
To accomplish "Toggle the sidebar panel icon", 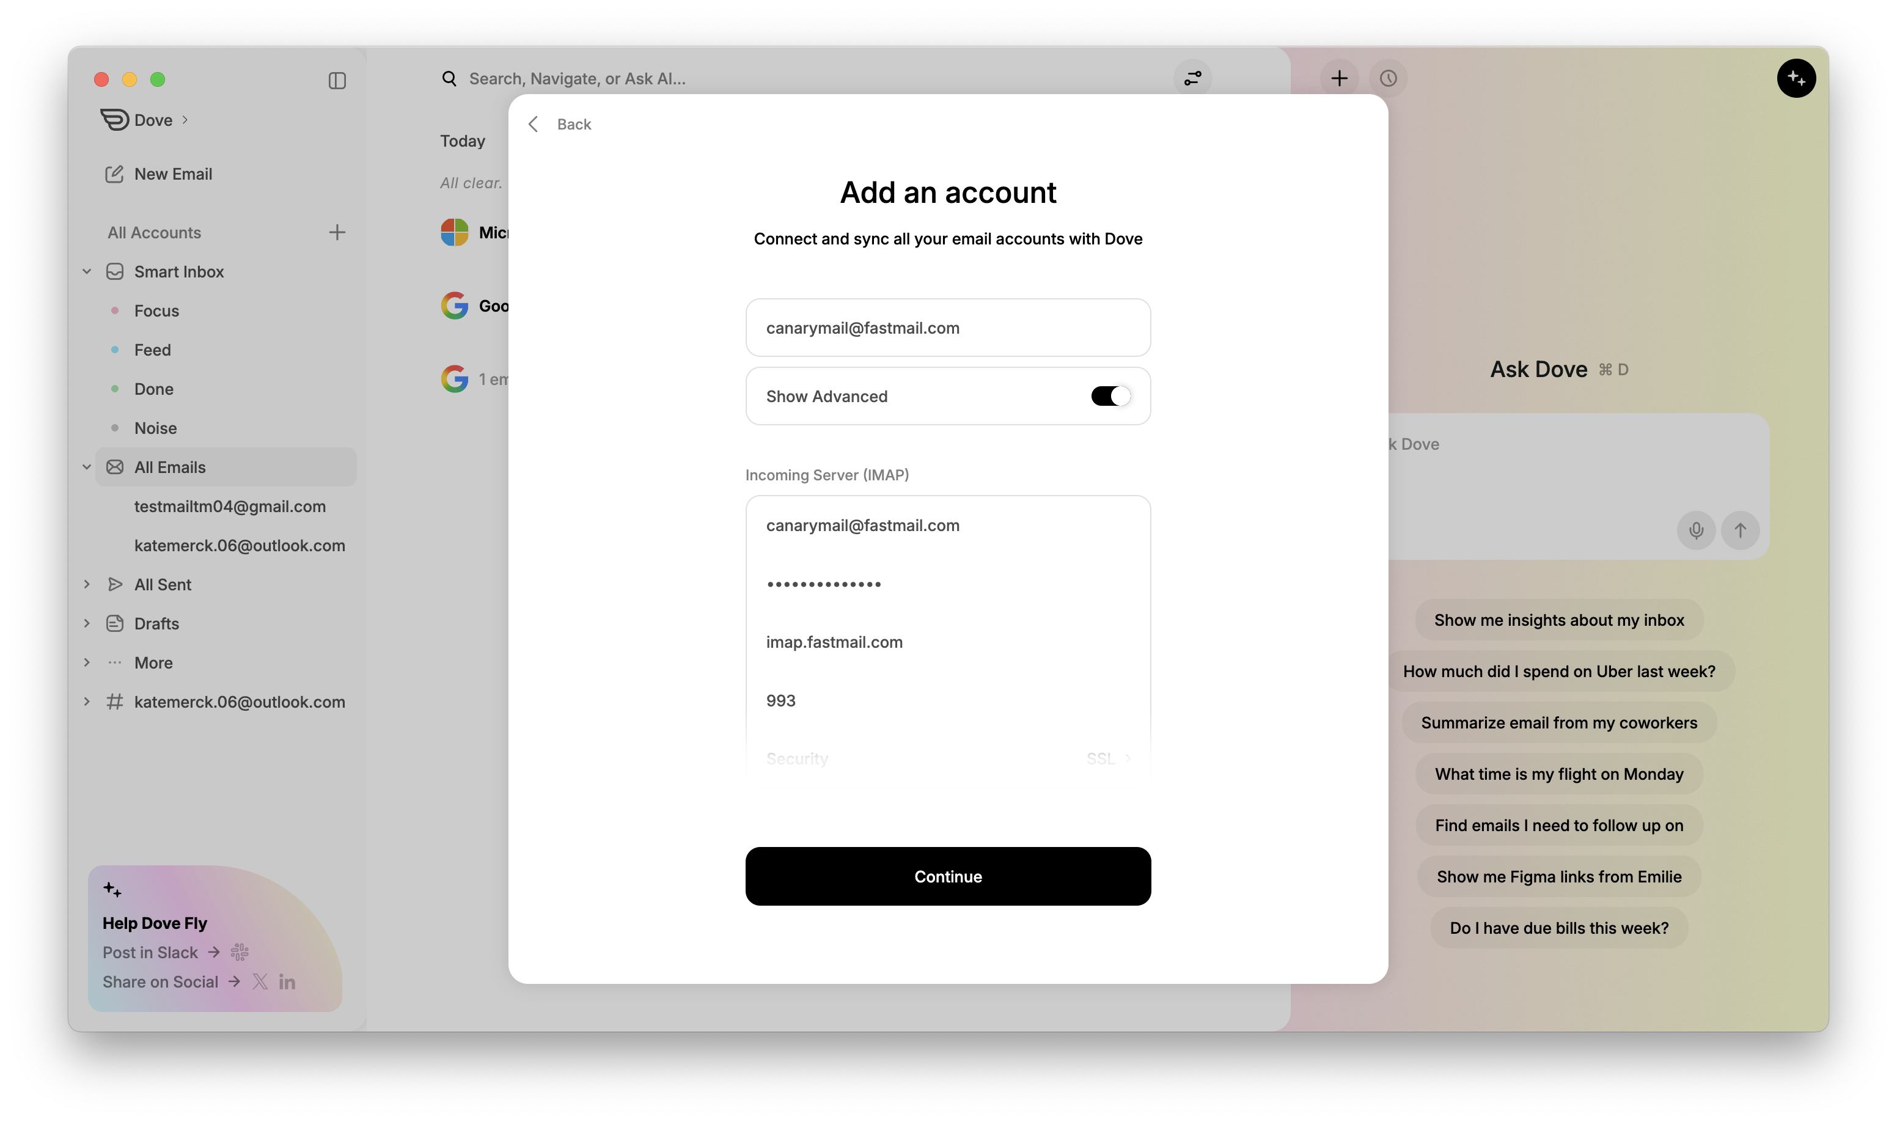I will coord(337,80).
